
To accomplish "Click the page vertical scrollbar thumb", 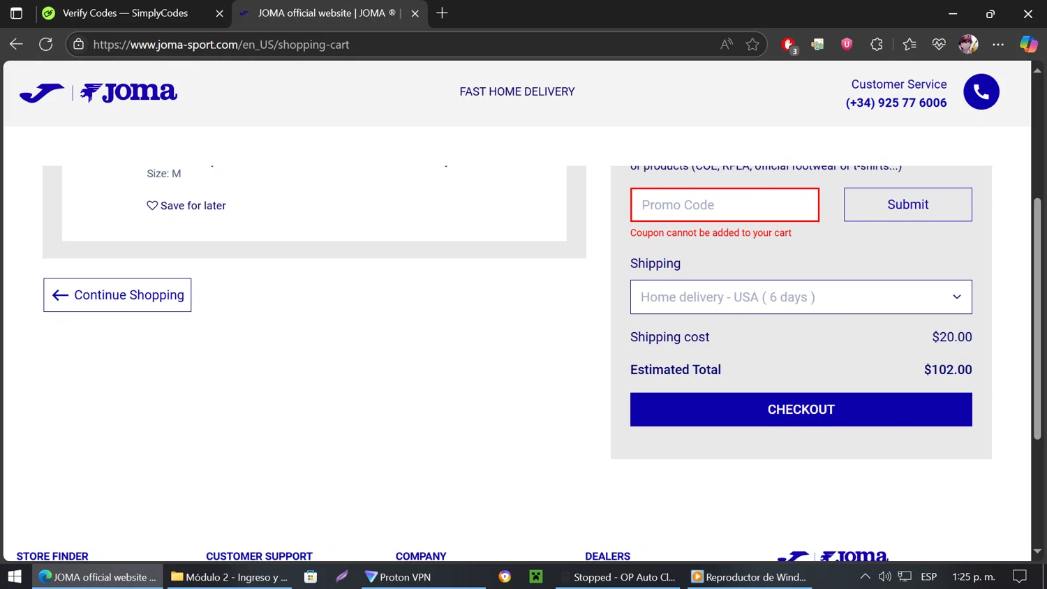I will point(1037,319).
